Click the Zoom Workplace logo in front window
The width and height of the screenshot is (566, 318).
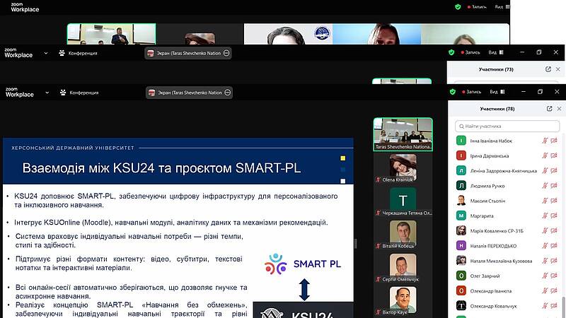(19, 92)
